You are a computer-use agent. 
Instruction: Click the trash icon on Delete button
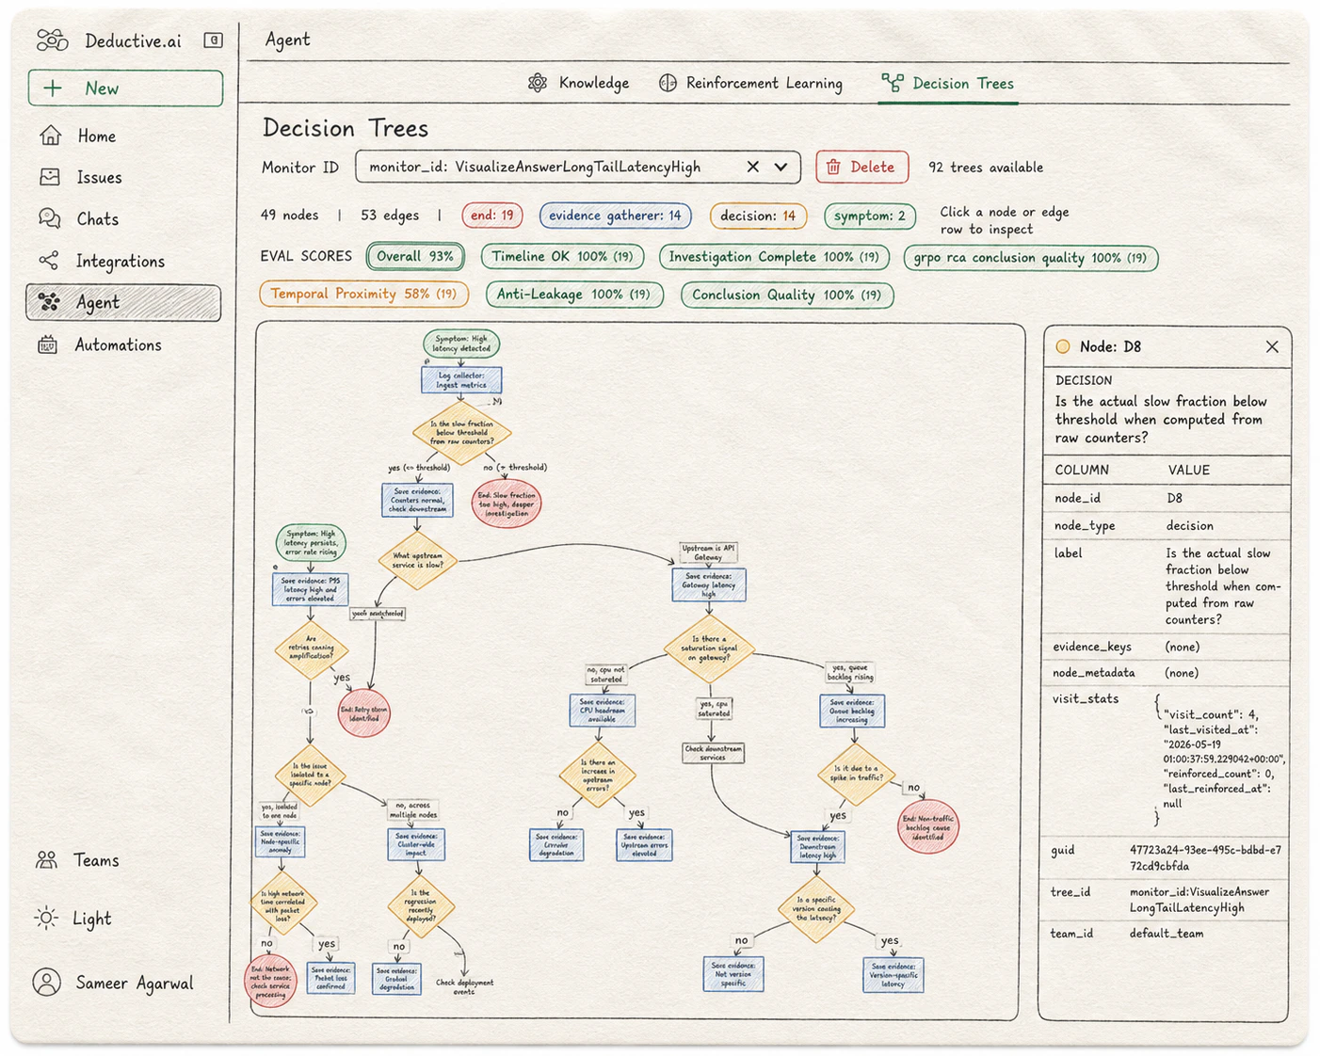(x=833, y=167)
